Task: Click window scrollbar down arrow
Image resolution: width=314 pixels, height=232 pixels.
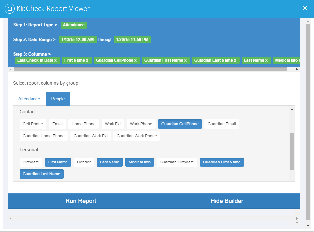Action: click(x=308, y=226)
